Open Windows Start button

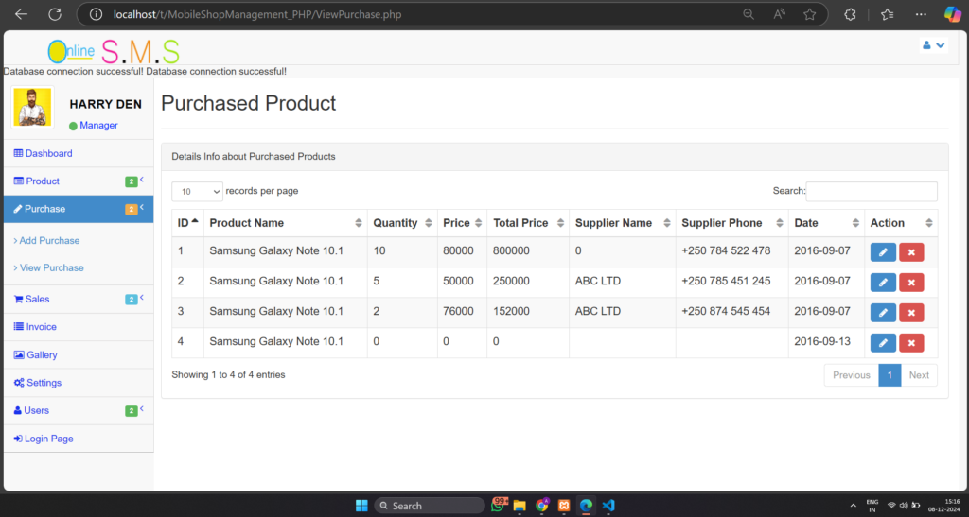[361, 506]
